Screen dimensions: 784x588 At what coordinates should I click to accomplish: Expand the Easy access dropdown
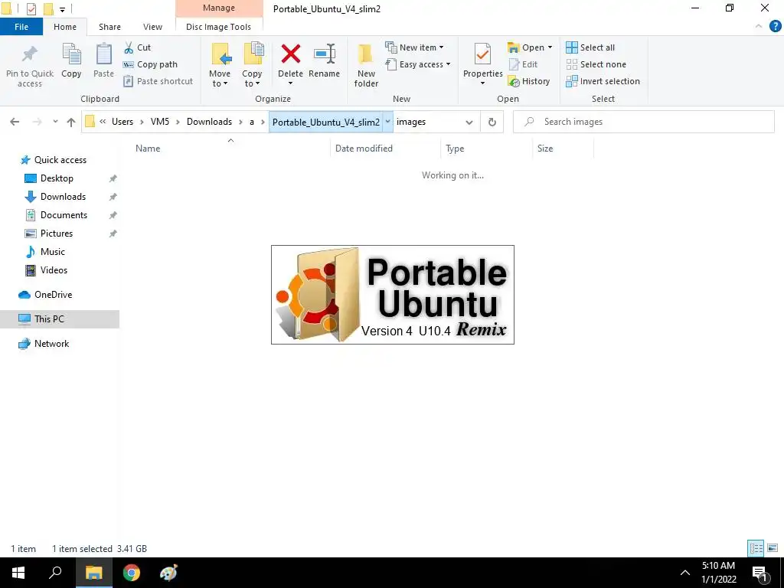tap(418, 64)
